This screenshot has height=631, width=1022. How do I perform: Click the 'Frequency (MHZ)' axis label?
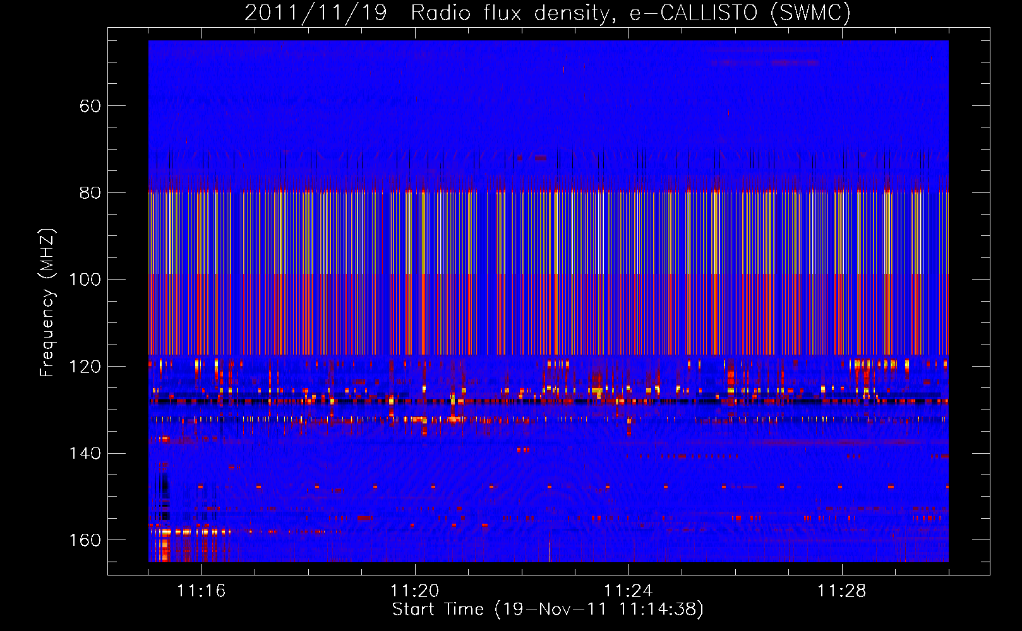point(48,302)
